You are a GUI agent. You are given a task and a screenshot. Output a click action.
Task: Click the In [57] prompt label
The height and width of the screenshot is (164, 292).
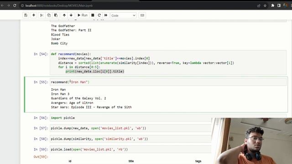(41, 128)
